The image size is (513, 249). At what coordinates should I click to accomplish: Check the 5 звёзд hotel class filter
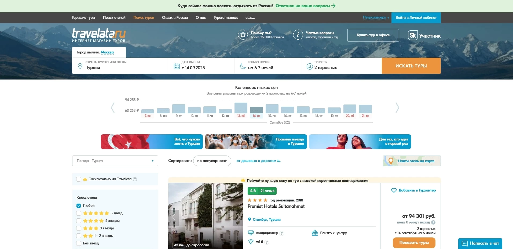[x=79, y=213]
